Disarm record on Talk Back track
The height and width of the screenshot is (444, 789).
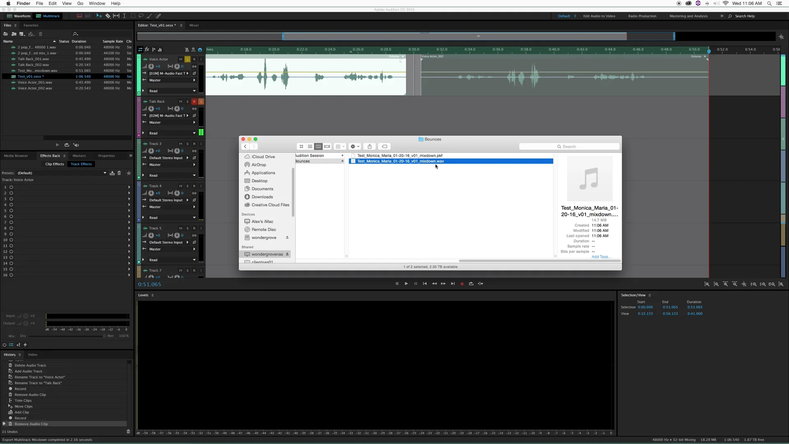(x=194, y=102)
